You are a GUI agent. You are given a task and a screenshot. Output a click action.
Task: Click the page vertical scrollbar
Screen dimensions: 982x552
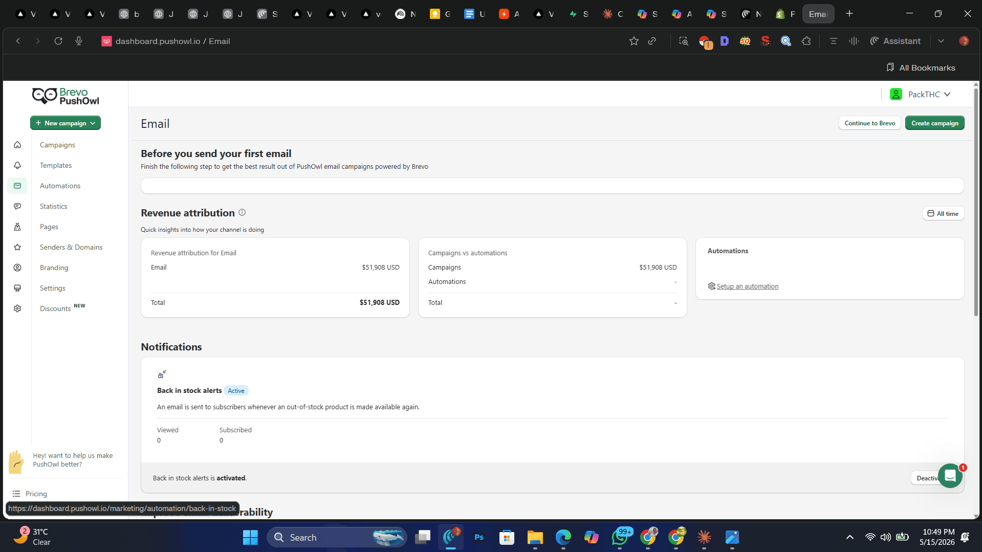coord(976,202)
